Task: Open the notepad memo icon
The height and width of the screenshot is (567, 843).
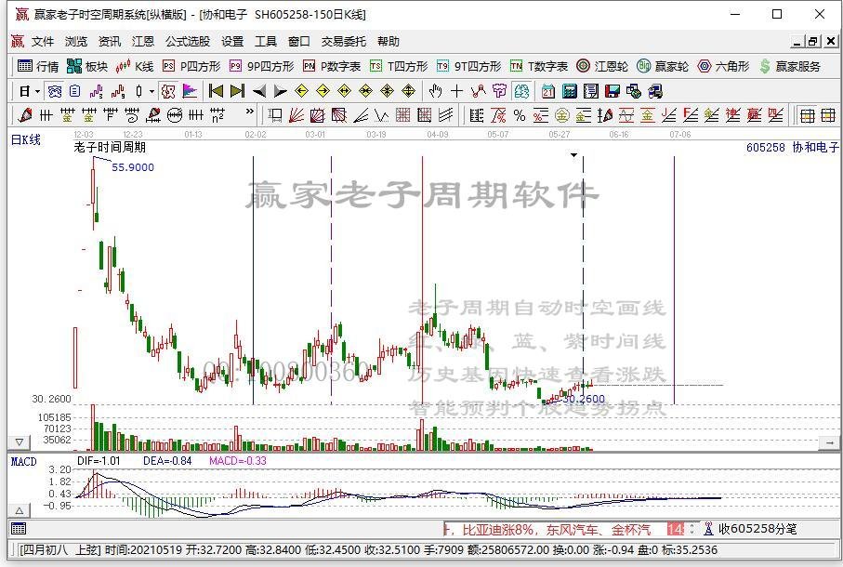Action: click(x=591, y=91)
